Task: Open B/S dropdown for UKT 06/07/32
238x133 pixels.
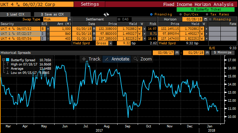Action: point(48,28)
